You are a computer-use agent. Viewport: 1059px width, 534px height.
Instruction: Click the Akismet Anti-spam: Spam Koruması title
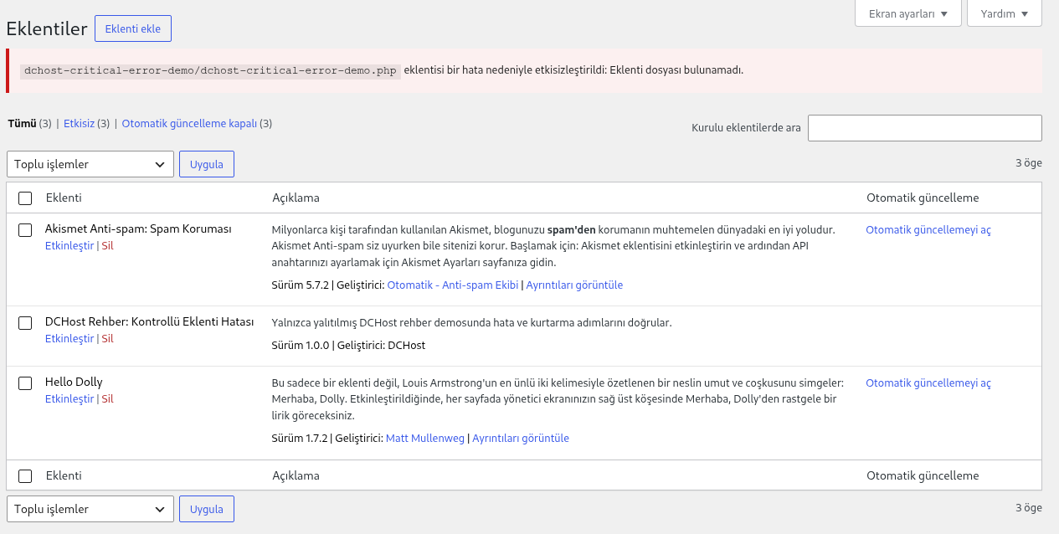(x=138, y=228)
